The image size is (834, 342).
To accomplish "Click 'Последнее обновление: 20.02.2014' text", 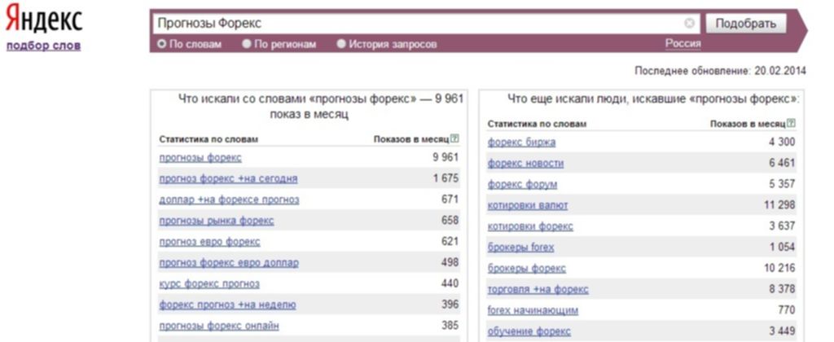I will 720,71.
